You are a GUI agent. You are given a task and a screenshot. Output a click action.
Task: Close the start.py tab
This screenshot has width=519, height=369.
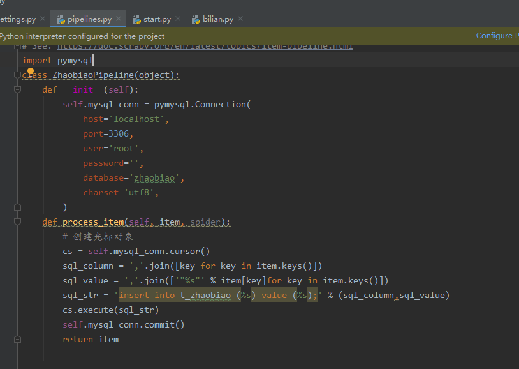pyautogui.click(x=178, y=19)
